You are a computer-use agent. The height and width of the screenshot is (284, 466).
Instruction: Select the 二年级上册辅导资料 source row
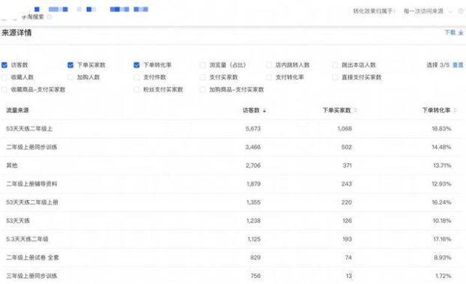(233, 184)
